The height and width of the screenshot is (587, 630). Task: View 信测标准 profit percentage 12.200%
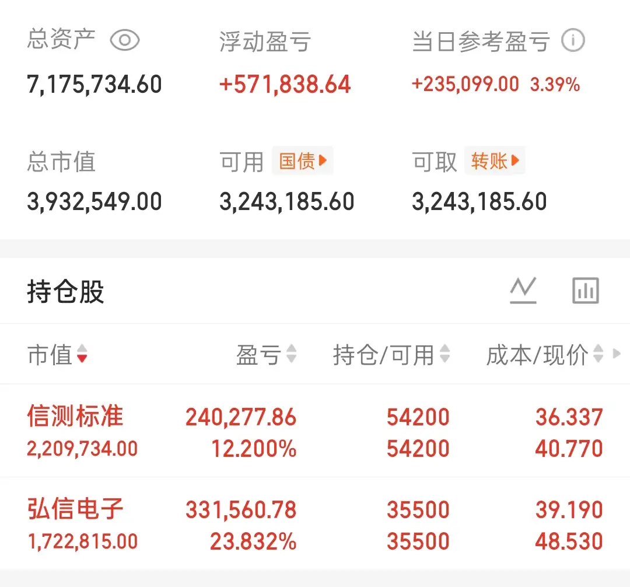[254, 448]
